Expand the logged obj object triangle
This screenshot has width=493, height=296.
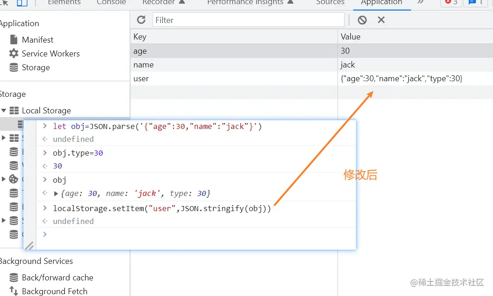[x=56, y=194]
